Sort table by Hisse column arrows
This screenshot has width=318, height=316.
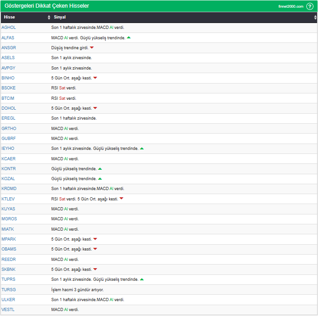tap(49, 17)
